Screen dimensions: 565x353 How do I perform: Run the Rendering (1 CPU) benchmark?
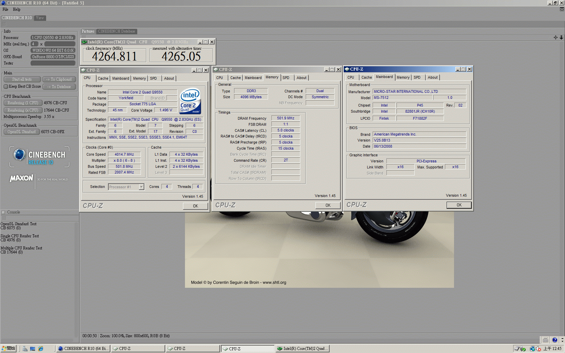point(23,103)
